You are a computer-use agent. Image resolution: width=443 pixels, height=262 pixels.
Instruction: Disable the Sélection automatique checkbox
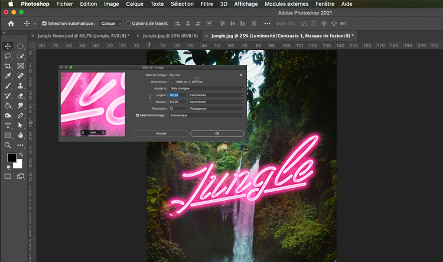click(44, 24)
